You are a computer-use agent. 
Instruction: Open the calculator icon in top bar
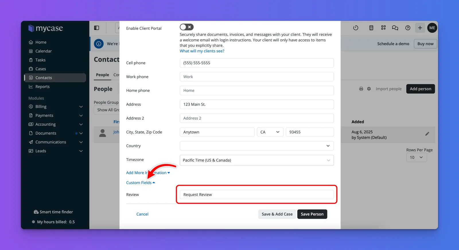[x=371, y=28]
